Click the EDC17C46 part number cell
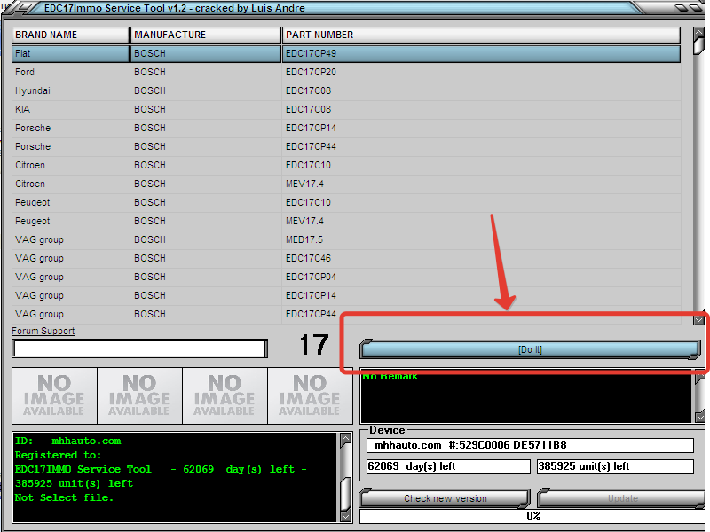 481,258
